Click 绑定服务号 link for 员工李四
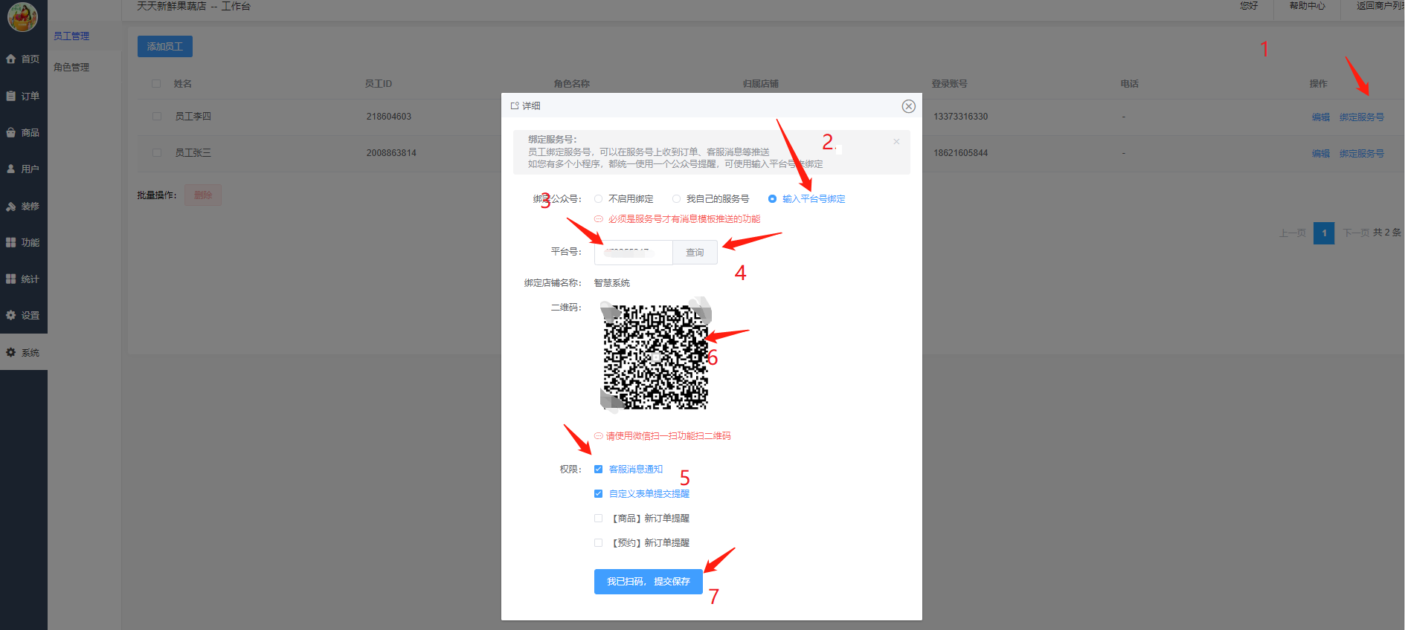 coord(1361,117)
